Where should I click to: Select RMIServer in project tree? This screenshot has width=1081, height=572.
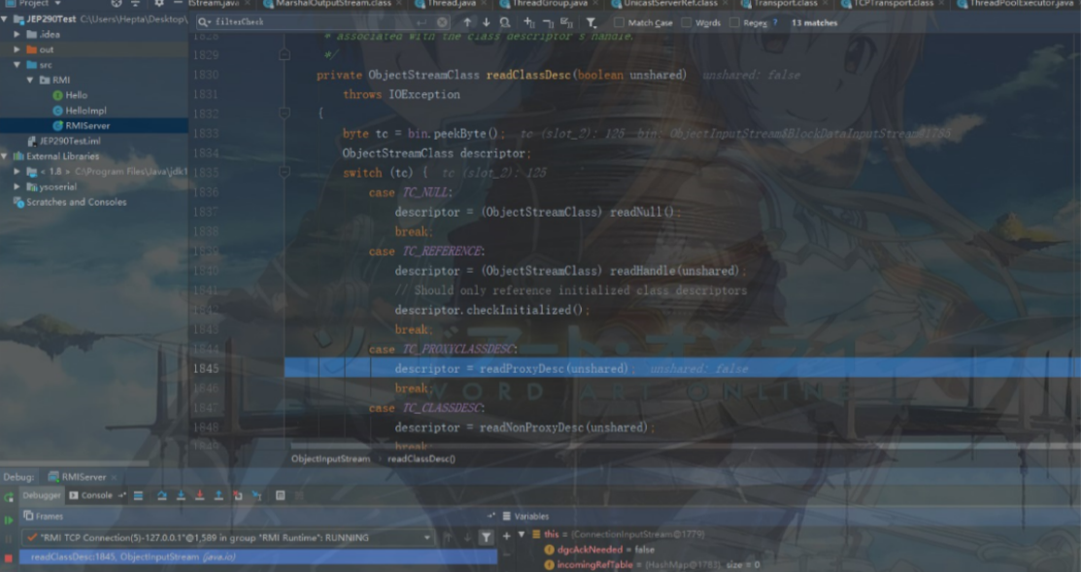[94, 125]
